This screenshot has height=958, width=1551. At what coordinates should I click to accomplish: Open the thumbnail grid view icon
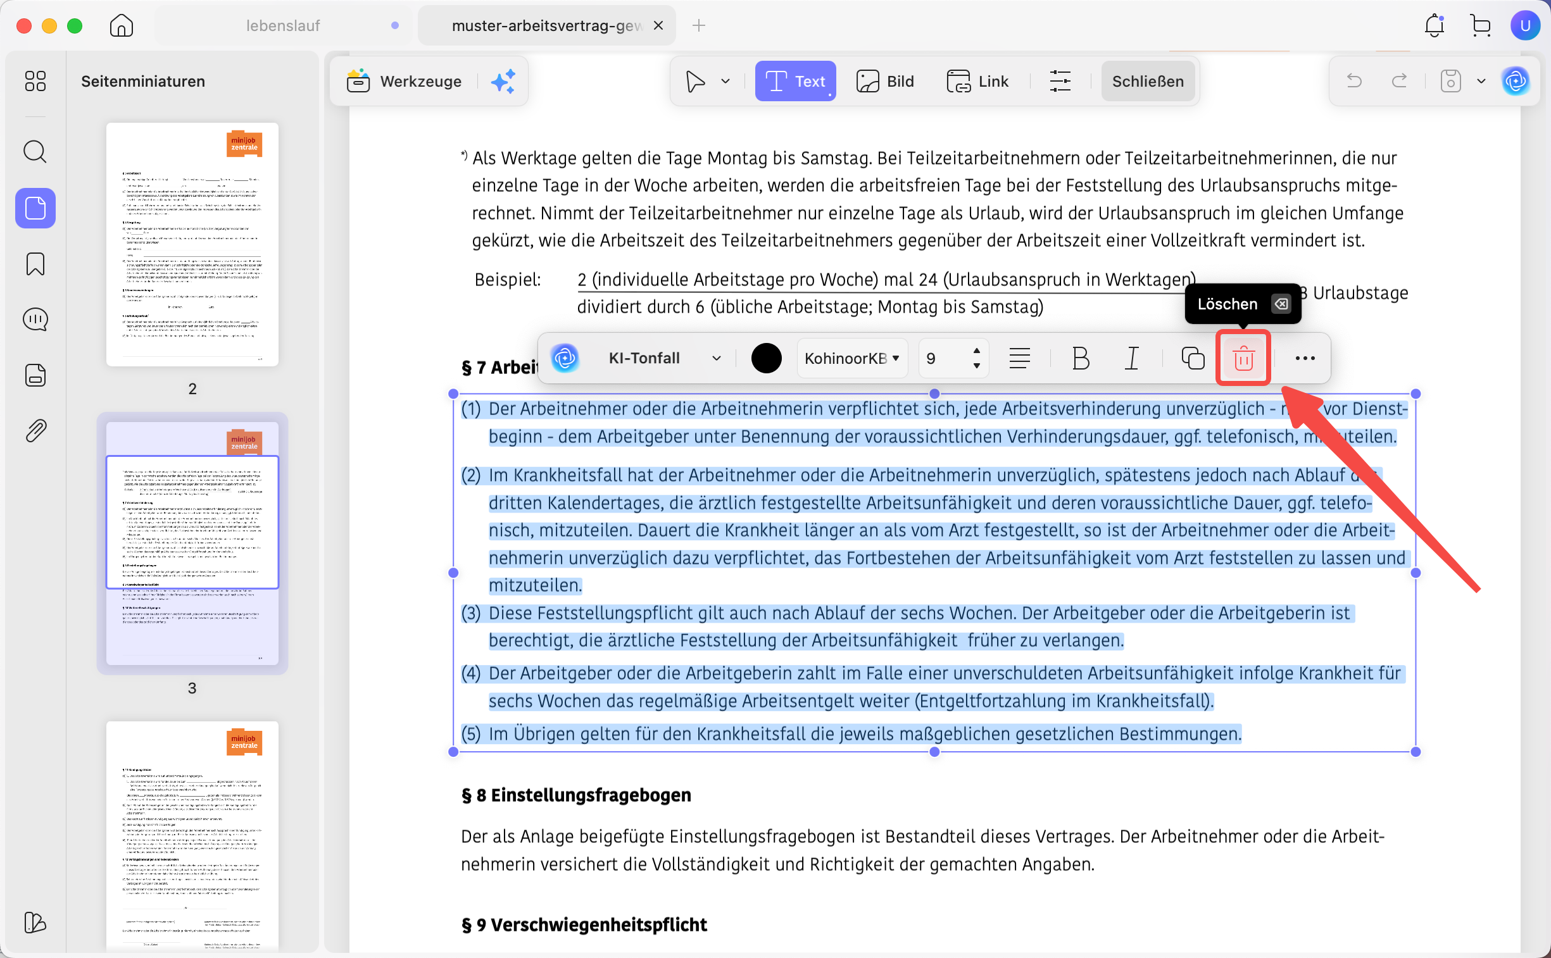tap(35, 81)
